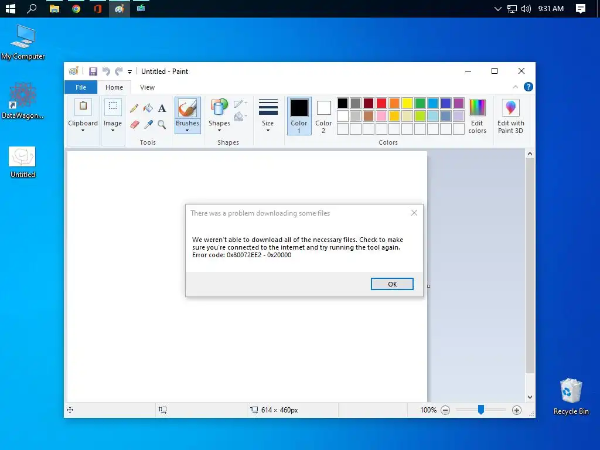Click the shape Outline icon
The image size is (600, 450).
[240, 104]
